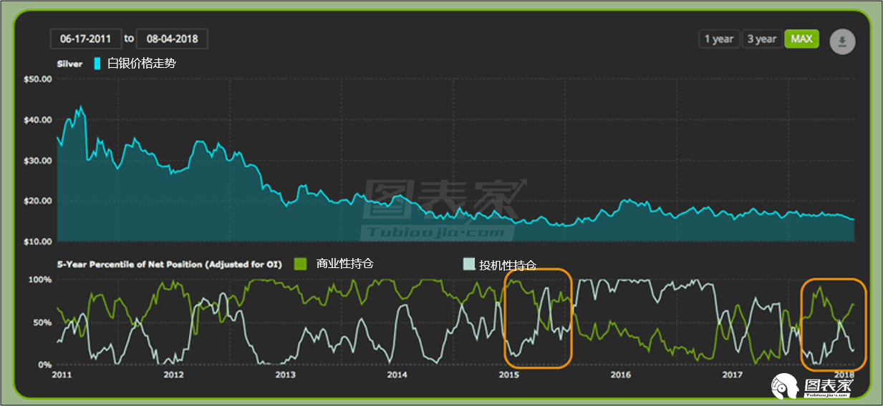Click the green 商业性持仓 legend swatch
Image resolution: width=883 pixels, height=406 pixels.
click(x=301, y=264)
